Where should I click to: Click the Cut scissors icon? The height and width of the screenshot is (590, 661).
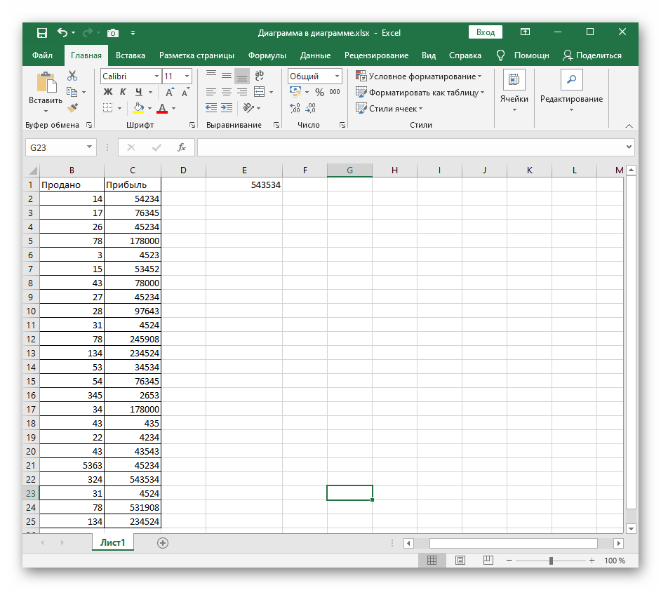(x=72, y=76)
